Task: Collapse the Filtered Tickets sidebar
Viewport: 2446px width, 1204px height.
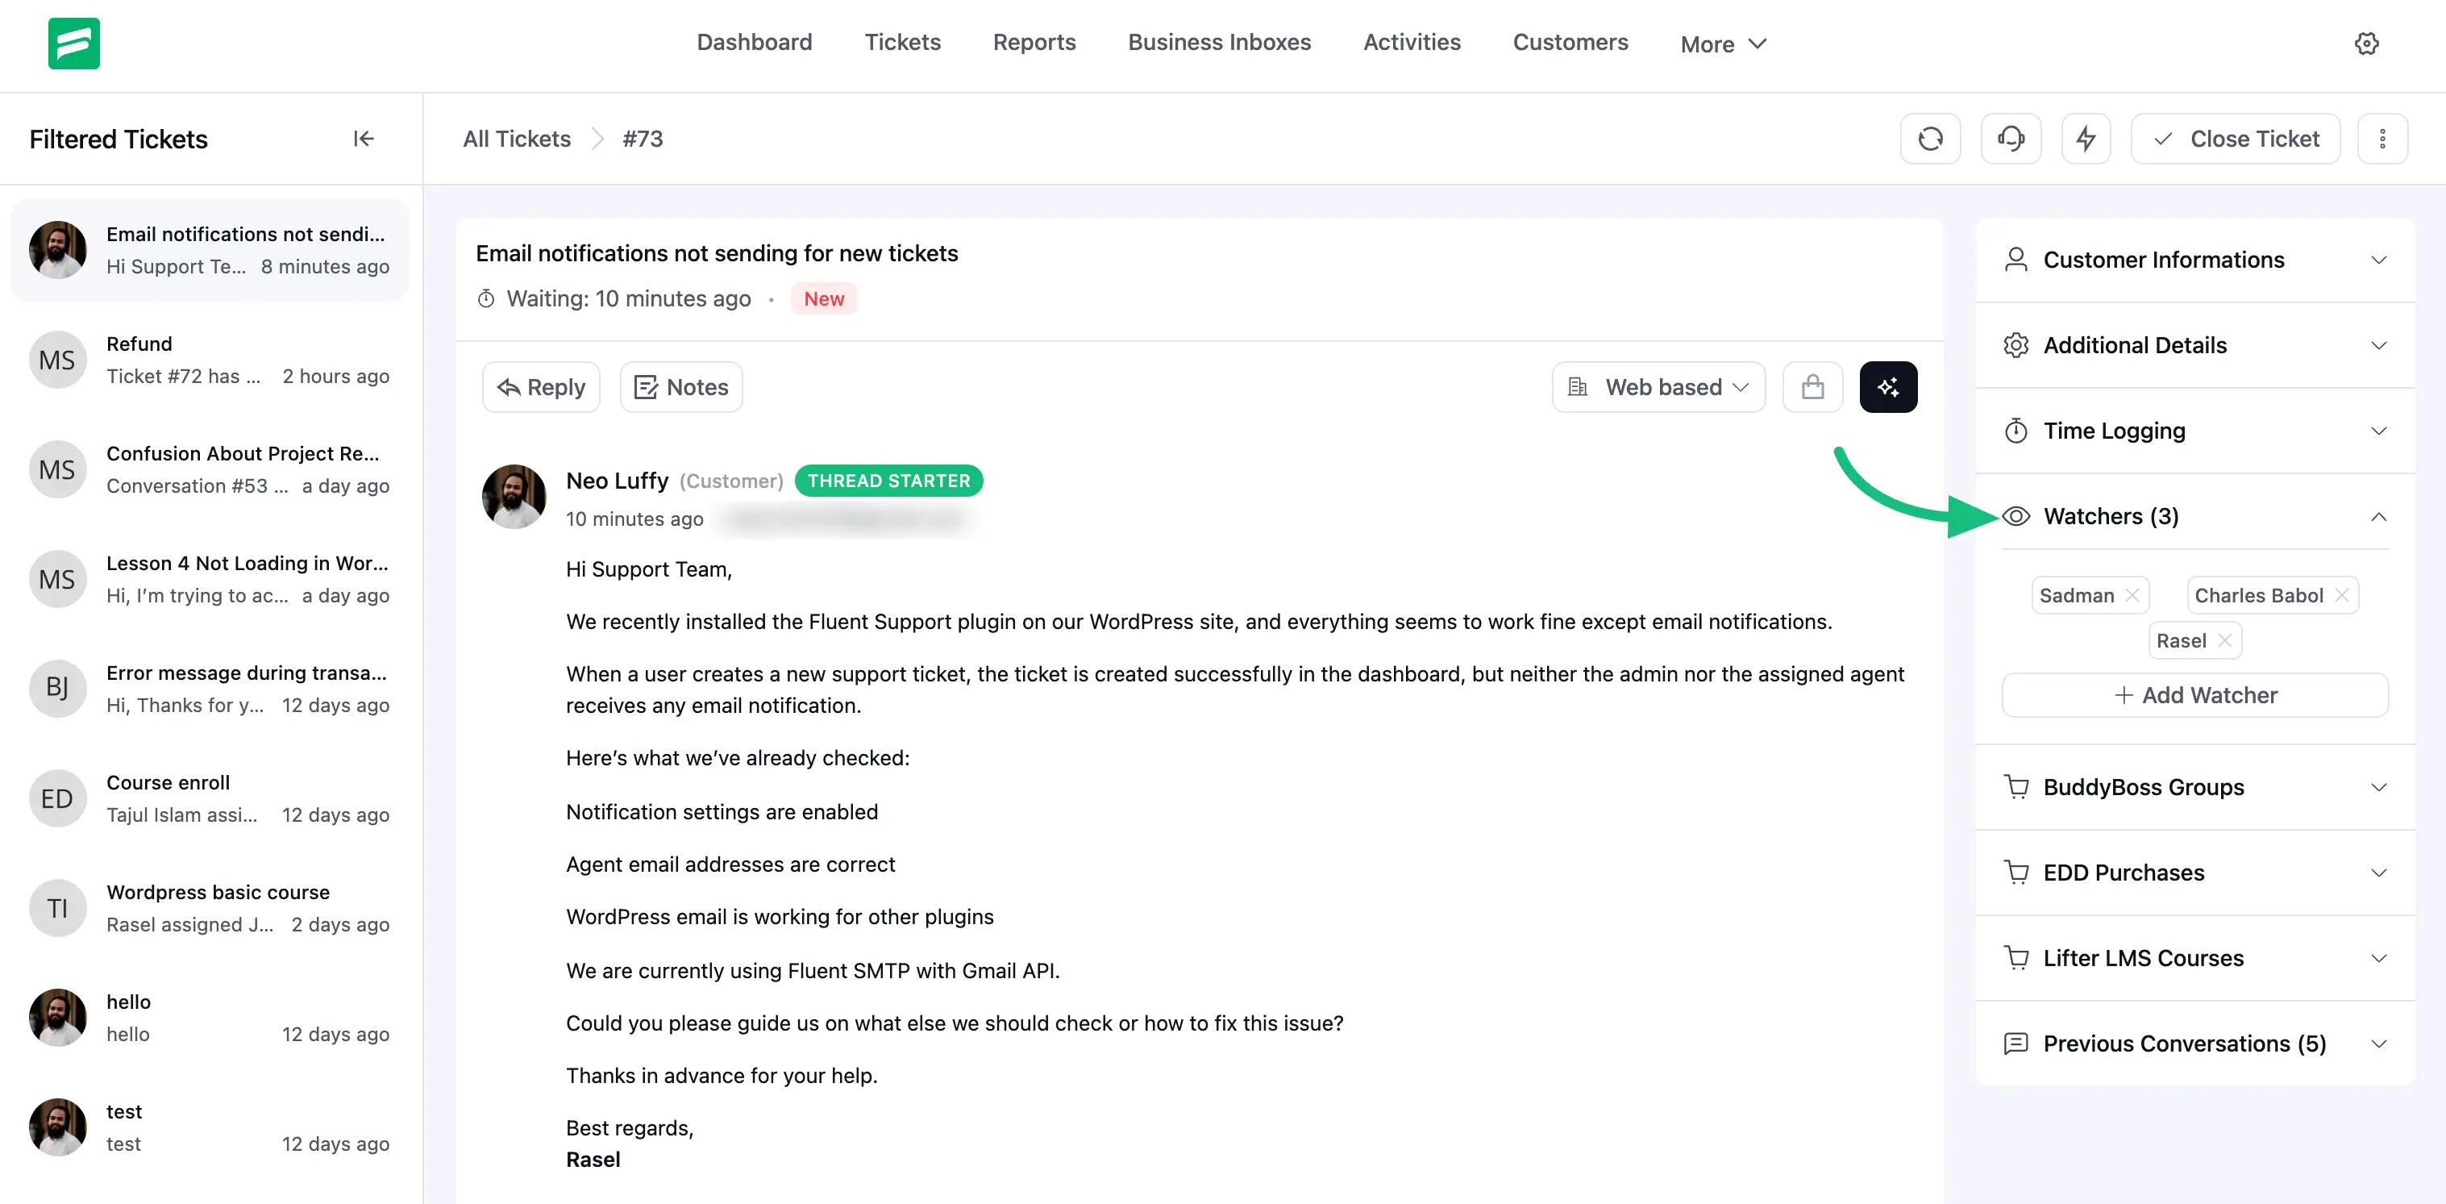Action: point(363,140)
